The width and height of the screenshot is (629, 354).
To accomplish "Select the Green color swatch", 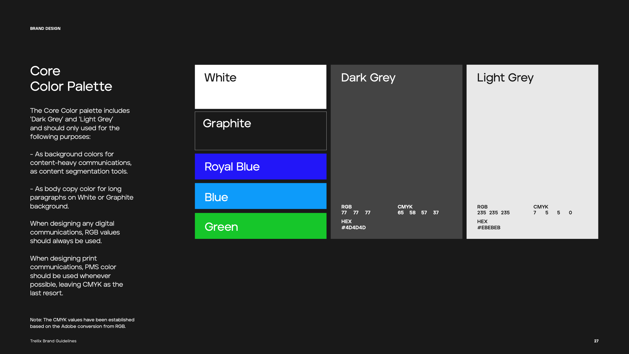I will point(260,226).
